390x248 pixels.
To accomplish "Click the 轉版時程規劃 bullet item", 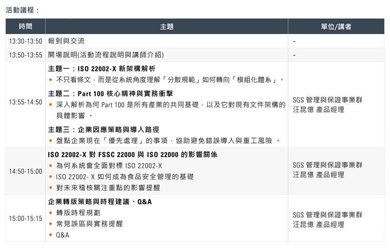I will click(x=78, y=213).
